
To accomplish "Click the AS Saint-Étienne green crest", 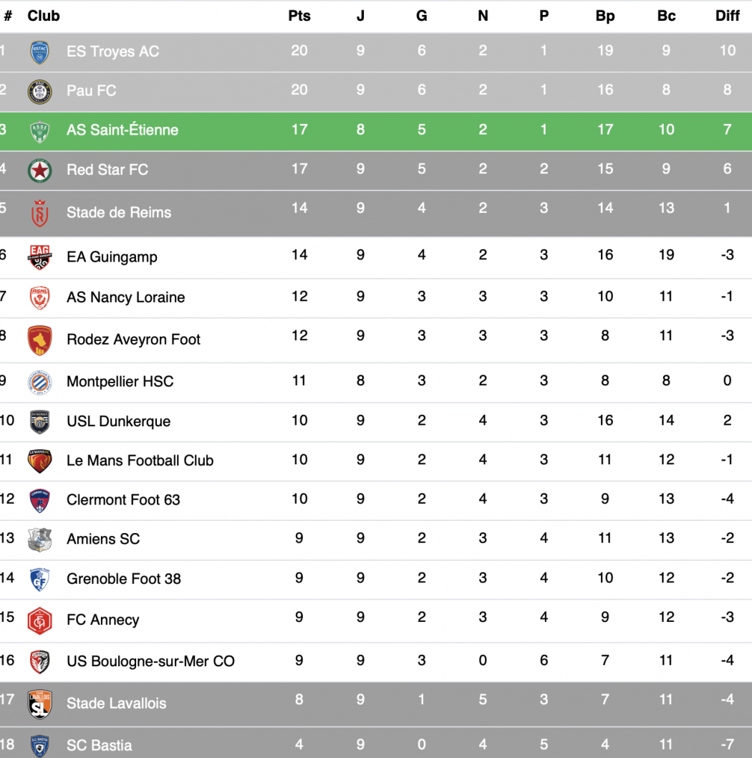I will [39, 130].
